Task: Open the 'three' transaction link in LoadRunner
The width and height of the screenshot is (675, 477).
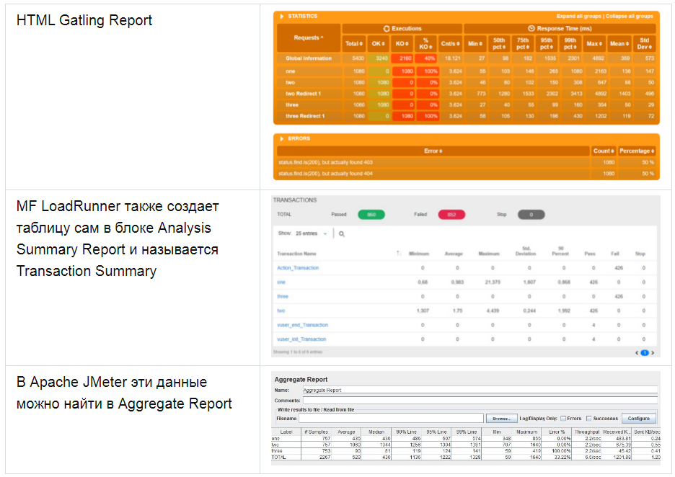Action: [x=283, y=296]
